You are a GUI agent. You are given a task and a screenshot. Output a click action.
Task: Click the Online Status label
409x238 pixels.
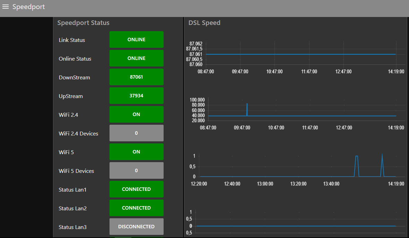coord(75,59)
